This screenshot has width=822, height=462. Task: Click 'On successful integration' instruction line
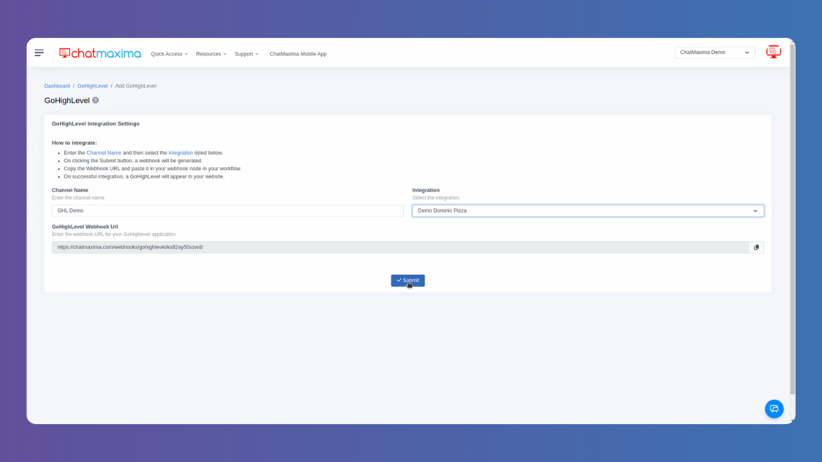click(x=144, y=176)
